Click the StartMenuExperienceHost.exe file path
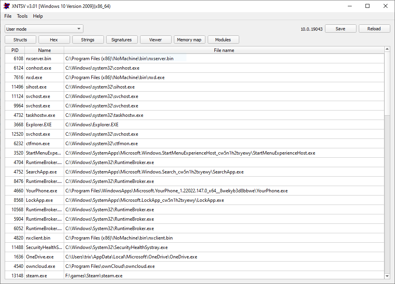Screen dimensions: 395x284 190,153
